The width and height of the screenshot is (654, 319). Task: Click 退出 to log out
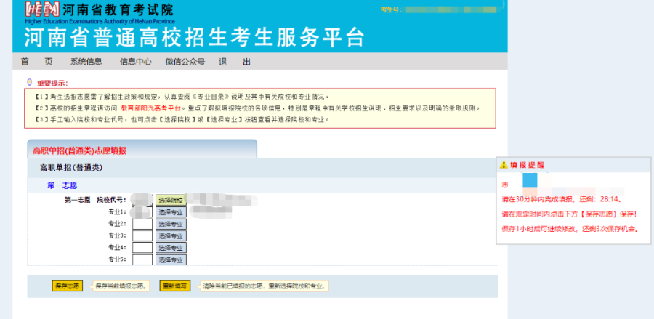click(235, 62)
